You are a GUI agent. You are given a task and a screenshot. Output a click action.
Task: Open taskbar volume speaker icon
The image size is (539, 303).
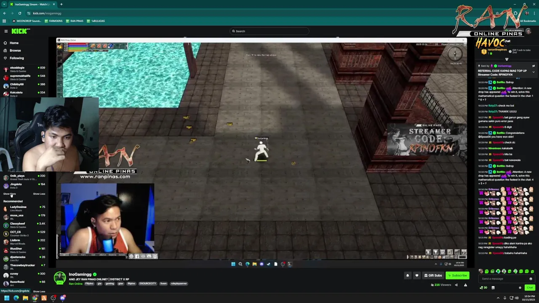pyautogui.click(x=517, y=298)
